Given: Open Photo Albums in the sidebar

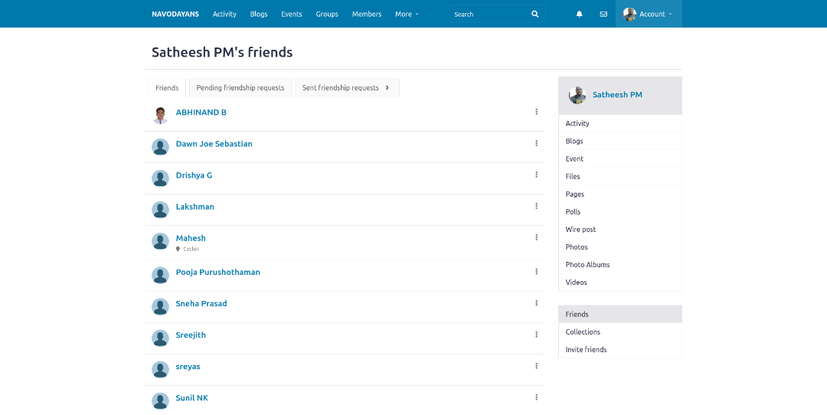Looking at the screenshot, I should pos(587,264).
